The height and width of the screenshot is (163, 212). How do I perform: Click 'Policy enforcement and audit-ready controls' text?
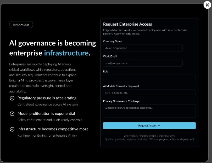click(x=50, y=120)
